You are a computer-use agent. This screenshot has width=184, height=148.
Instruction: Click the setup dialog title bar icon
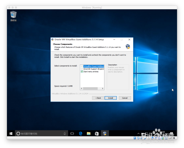pyautogui.click(x=53, y=39)
